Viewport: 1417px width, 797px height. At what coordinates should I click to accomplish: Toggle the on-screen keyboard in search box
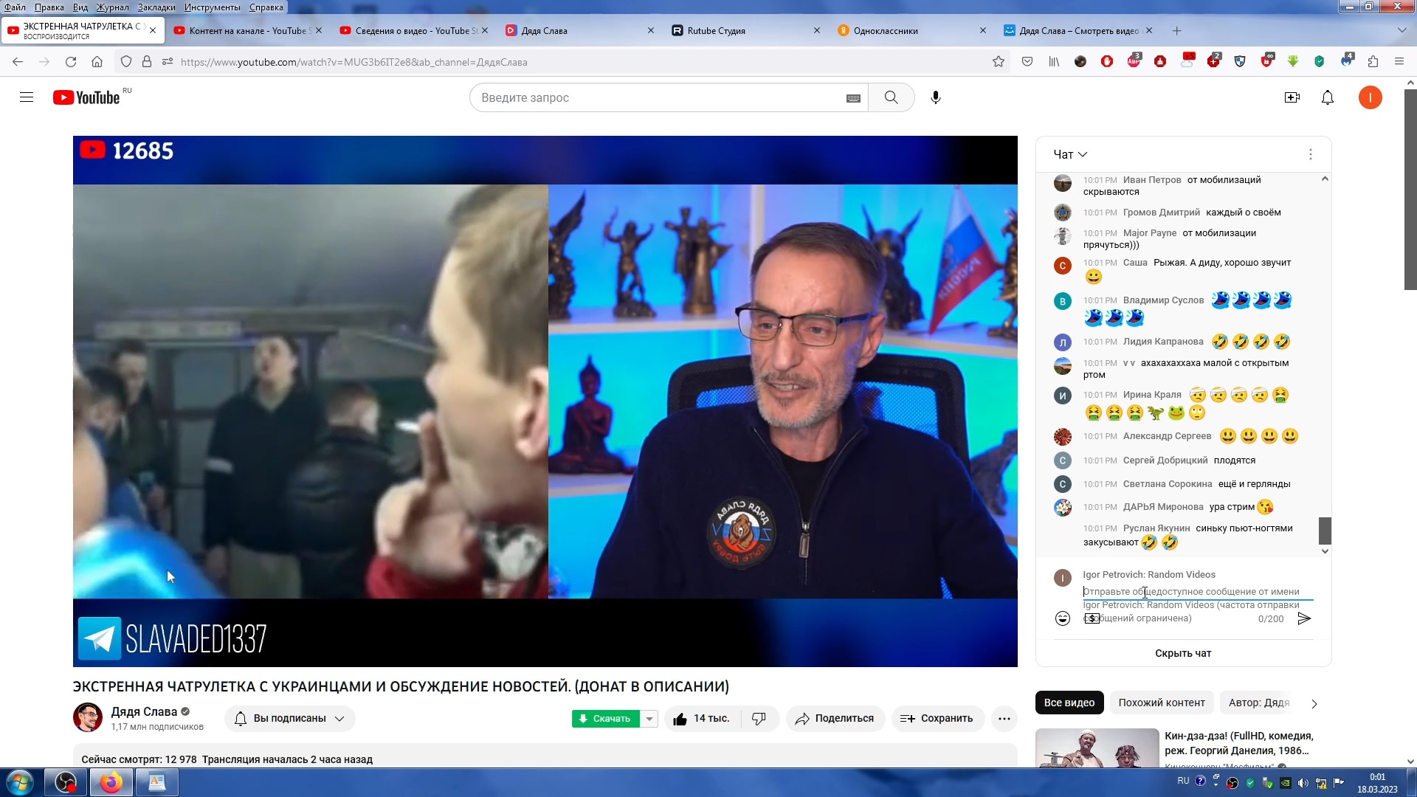(x=853, y=98)
